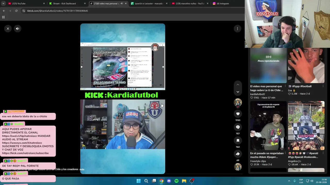Share the video with 69 shares
330x185 pixels.
[238, 154]
